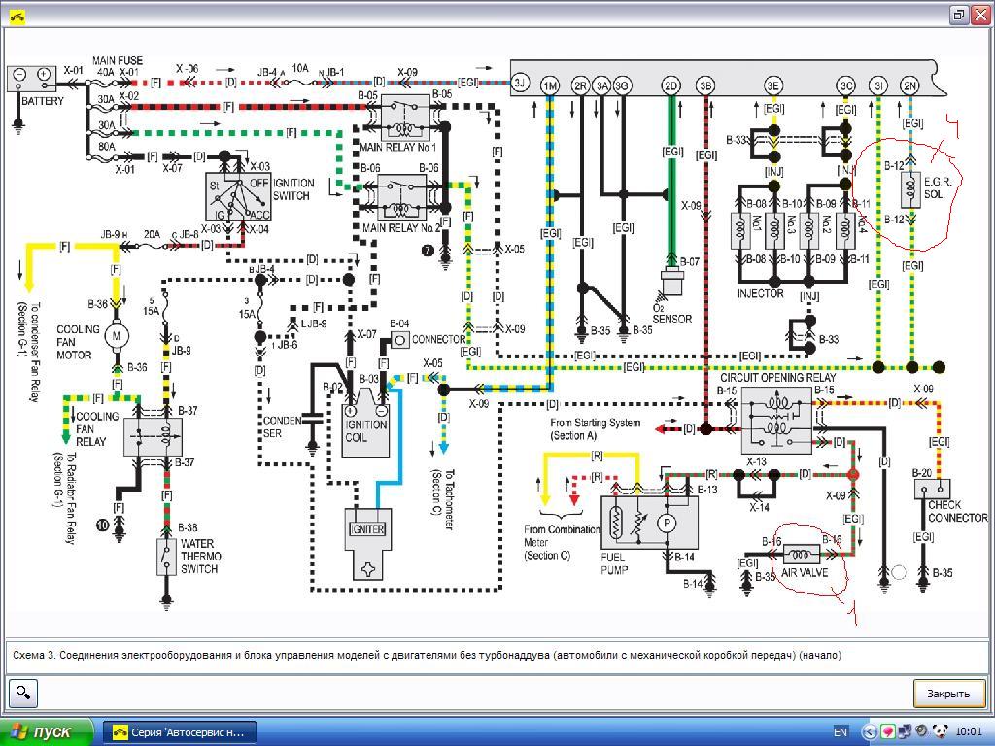Close the window with red X
This screenshot has height=746, width=995.
point(979,15)
